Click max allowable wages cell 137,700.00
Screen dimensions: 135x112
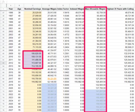pos(95,88)
